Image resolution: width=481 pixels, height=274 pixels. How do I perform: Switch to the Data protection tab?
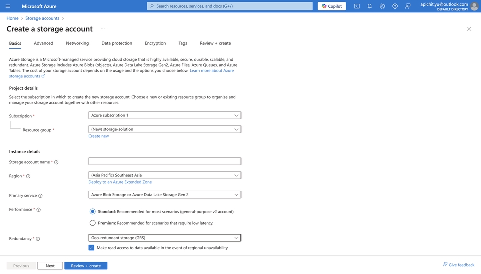click(117, 43)
